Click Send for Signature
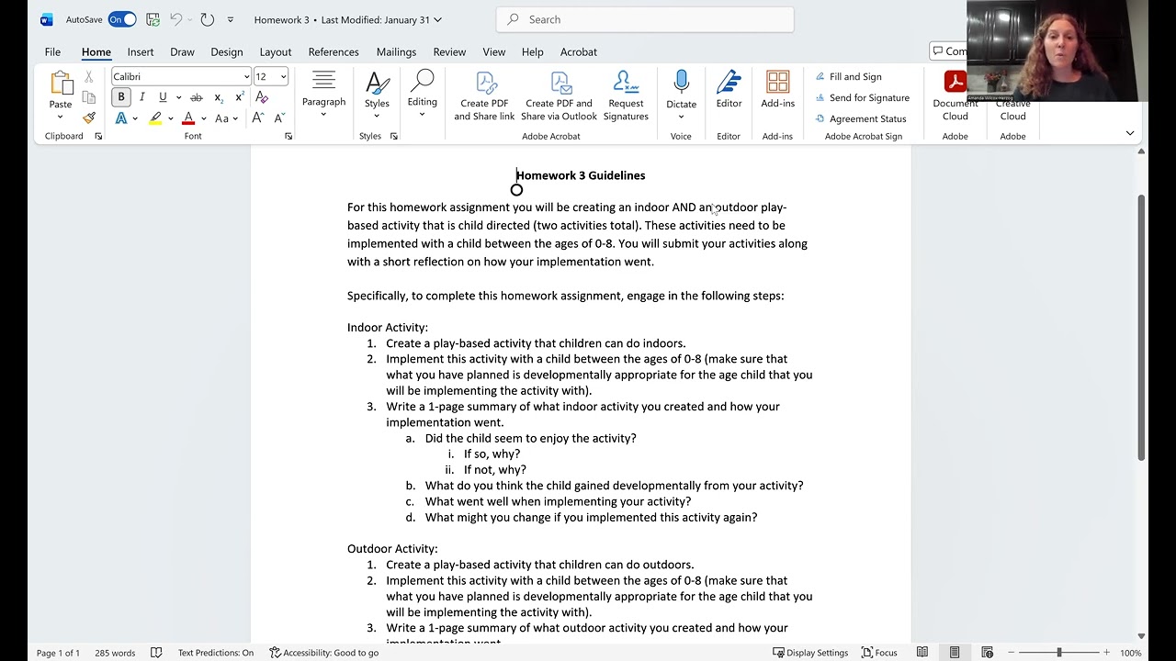The image size is (1176, 661). [862, 97]
